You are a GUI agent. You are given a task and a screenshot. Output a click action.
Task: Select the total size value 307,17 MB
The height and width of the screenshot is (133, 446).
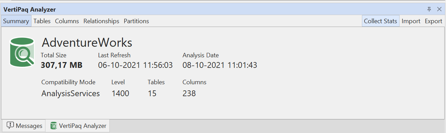[62, 65]
